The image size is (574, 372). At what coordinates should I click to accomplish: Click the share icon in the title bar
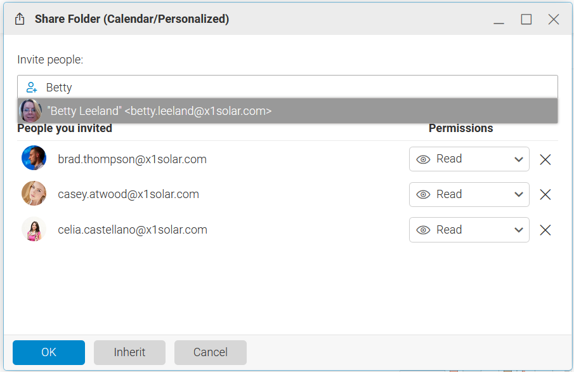tap(19, 18)
